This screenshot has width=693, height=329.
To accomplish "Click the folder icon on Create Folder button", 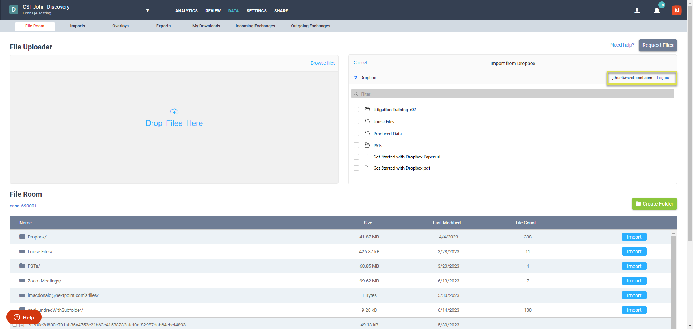I will pos(638,203).
